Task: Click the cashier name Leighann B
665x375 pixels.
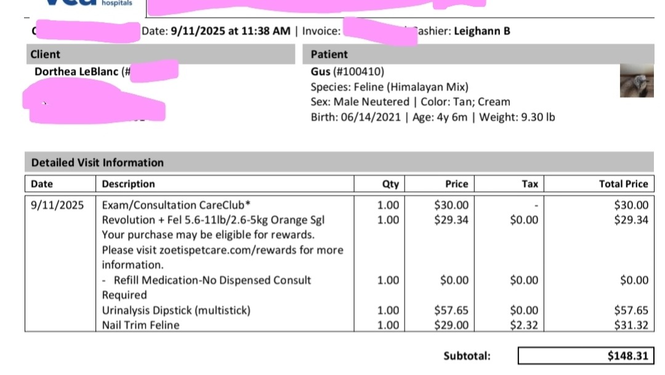Action: click(x=482, y=31)
